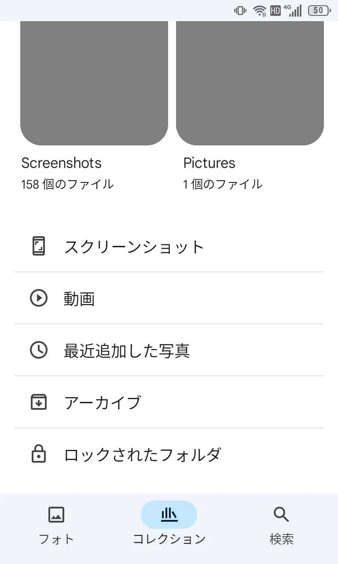Open the スクリーンショット list entry
The height and width of the screenshot is (564, 338).
pyautogui.click(x=134, y=247)
